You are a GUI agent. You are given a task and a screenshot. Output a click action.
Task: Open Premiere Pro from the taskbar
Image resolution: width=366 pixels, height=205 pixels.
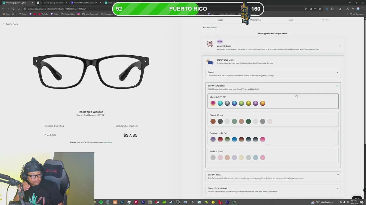143,202
